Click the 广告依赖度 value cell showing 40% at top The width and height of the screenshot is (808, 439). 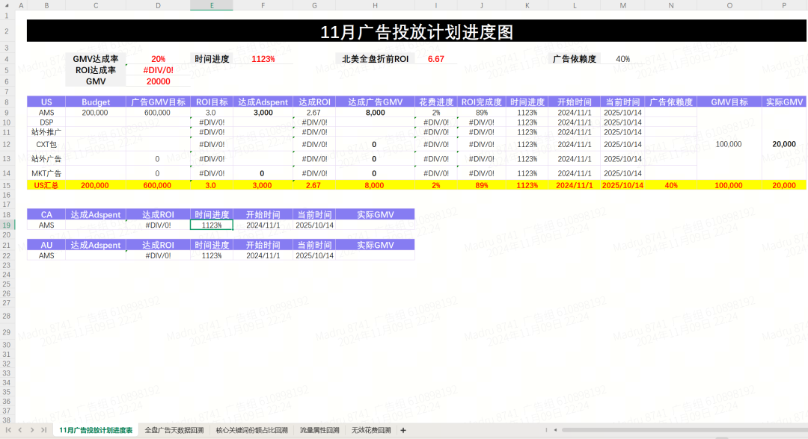point(622,59)
